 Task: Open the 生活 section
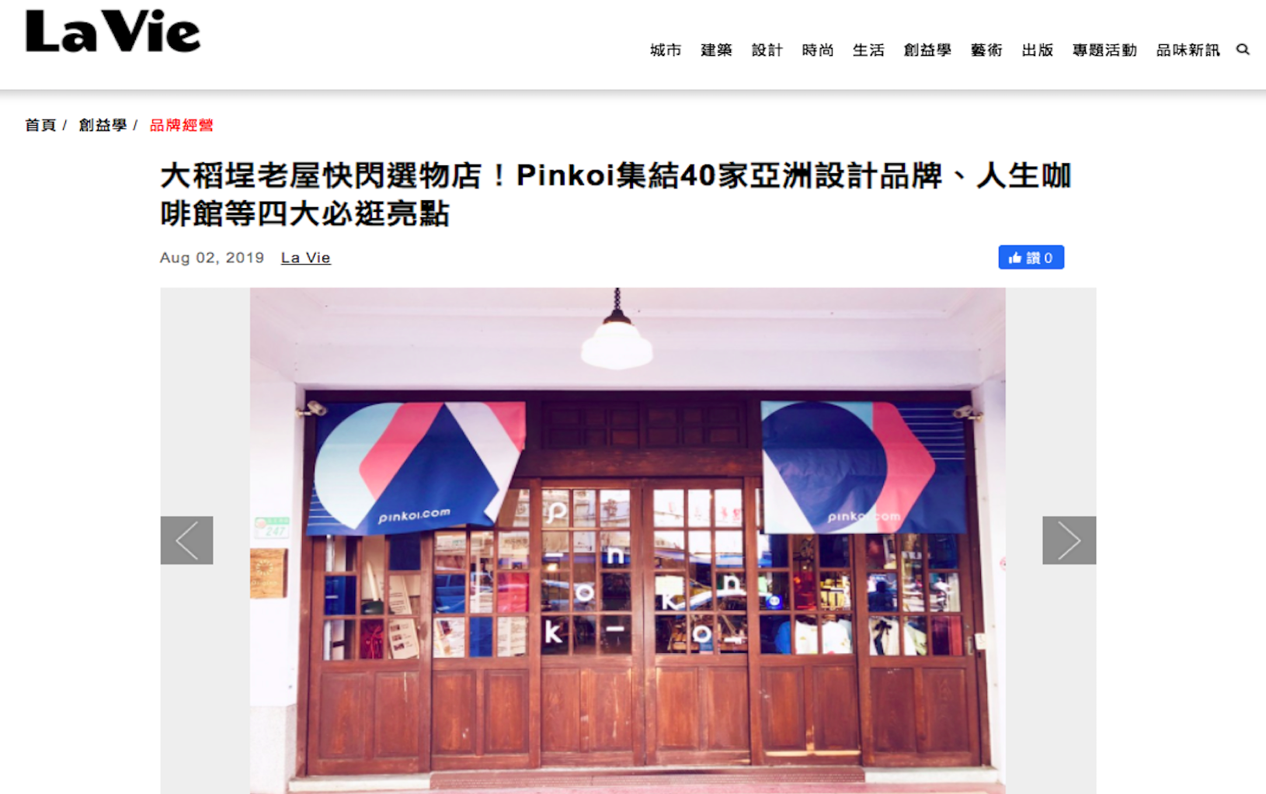pos(868,50)
